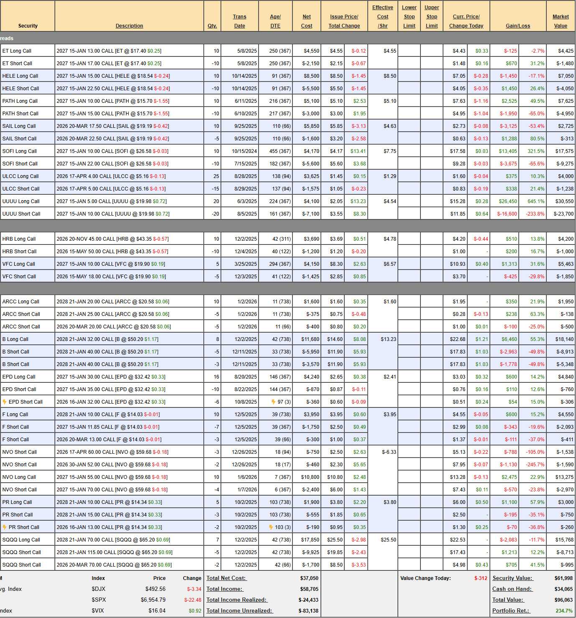Click the lightning icon beside PR Short Call
Screen dimensions: 576x618
(5, 527)
